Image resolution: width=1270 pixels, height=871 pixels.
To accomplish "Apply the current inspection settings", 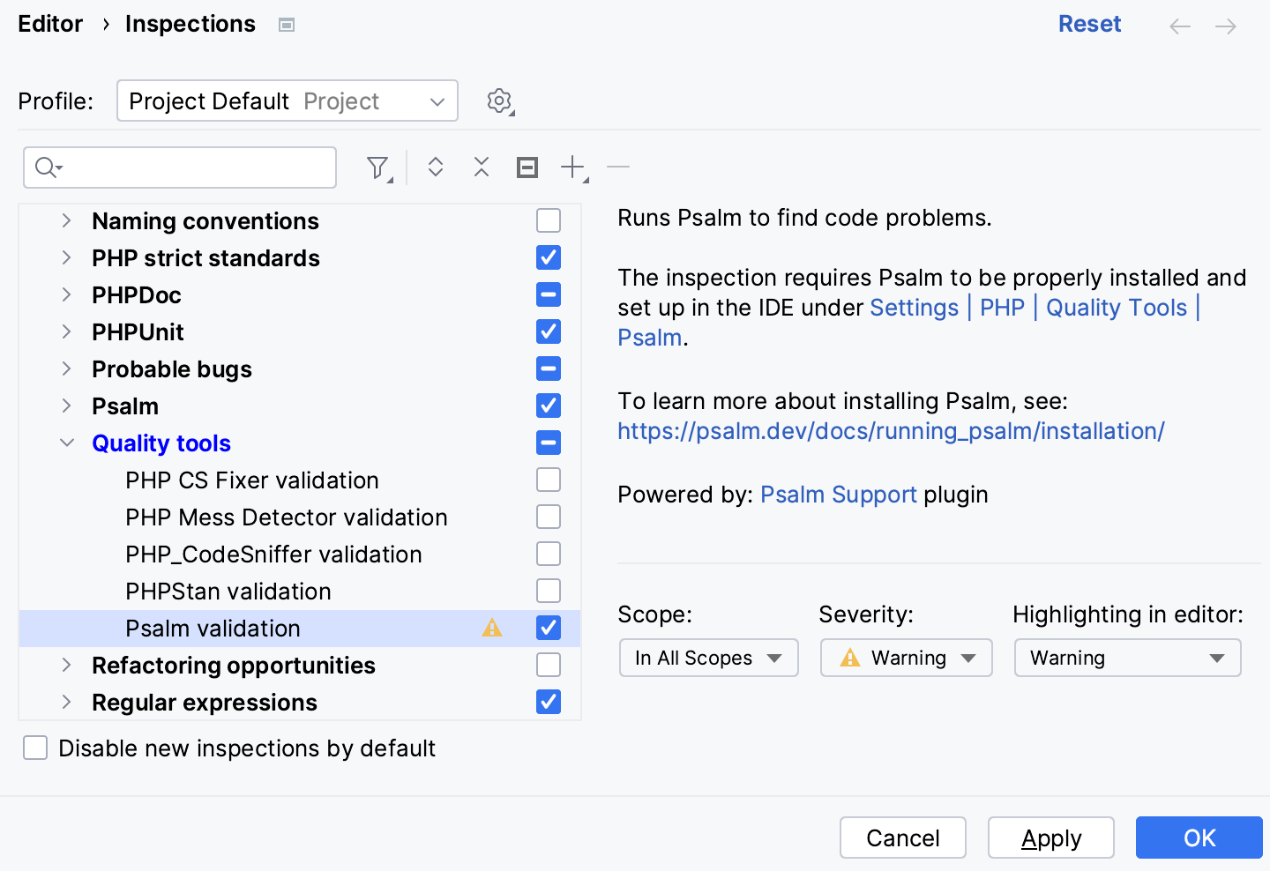I will tap(1050, 837).
